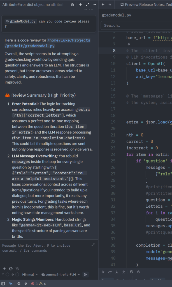Go back with the left arrow
Image resolution: width=172 pixels, height=287 pixels.
tap(103, 4)
